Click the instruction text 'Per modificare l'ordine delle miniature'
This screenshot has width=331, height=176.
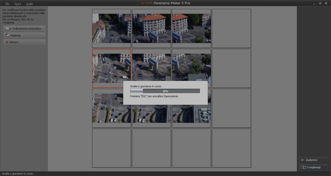(24, 10)
